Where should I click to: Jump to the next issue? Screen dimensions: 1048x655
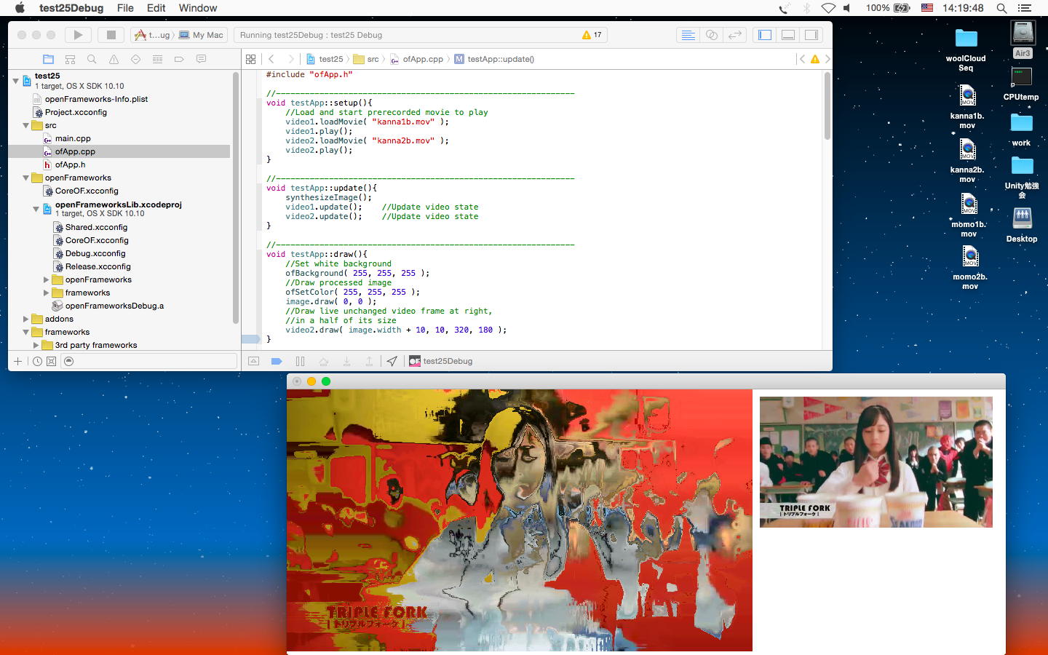point(827,59)
